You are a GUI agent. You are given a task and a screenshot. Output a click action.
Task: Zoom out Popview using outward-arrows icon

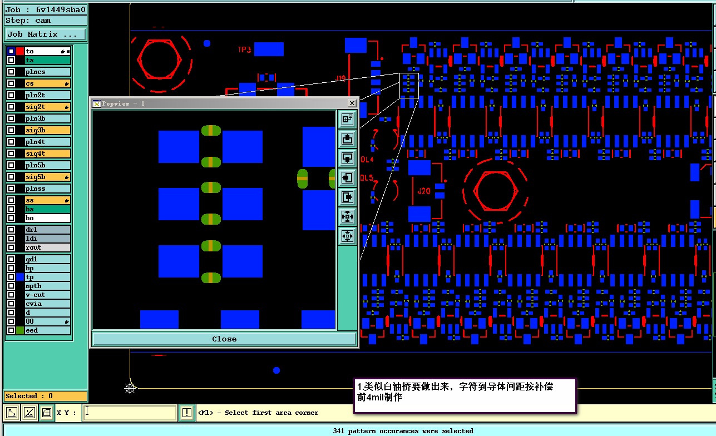tap(347, 236)
